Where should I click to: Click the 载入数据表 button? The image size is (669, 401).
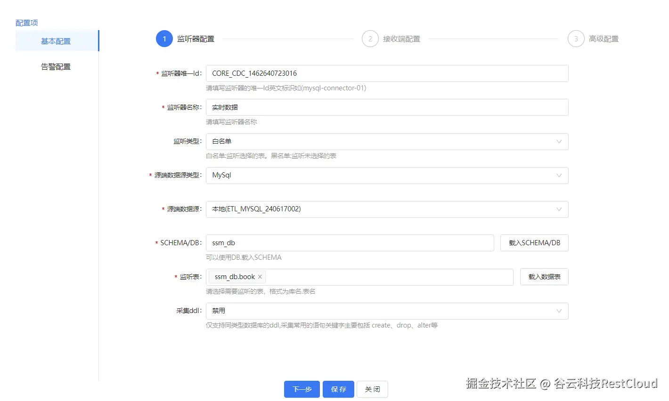click(x=544, y=277)
